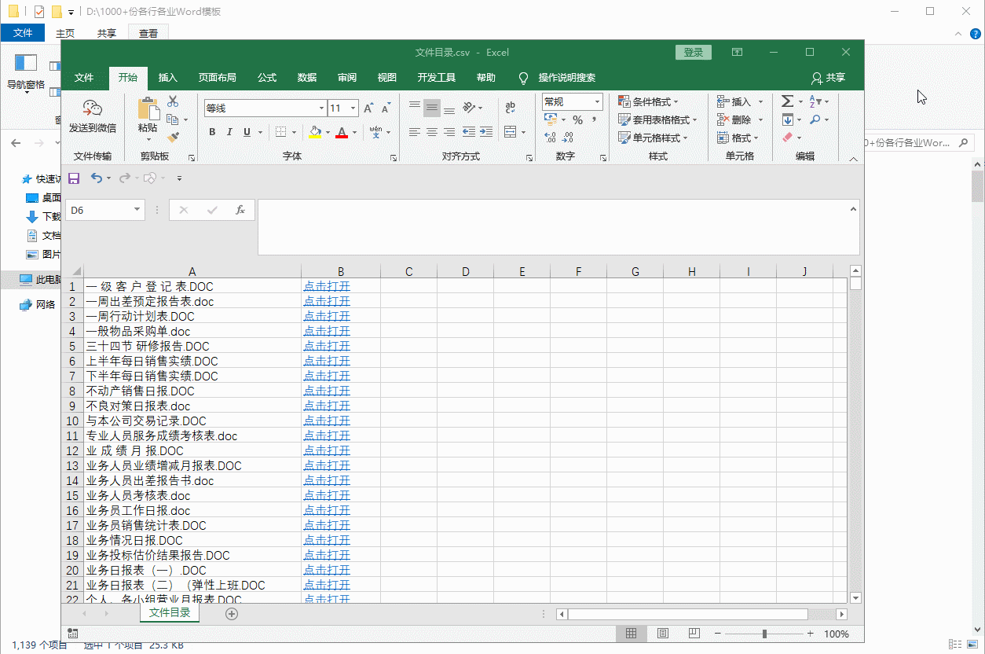Apply comma style number format

point(594,119)
